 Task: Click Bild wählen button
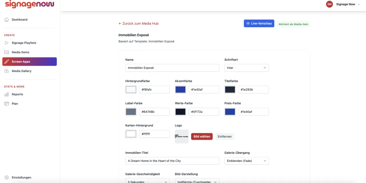pos(202,136)
